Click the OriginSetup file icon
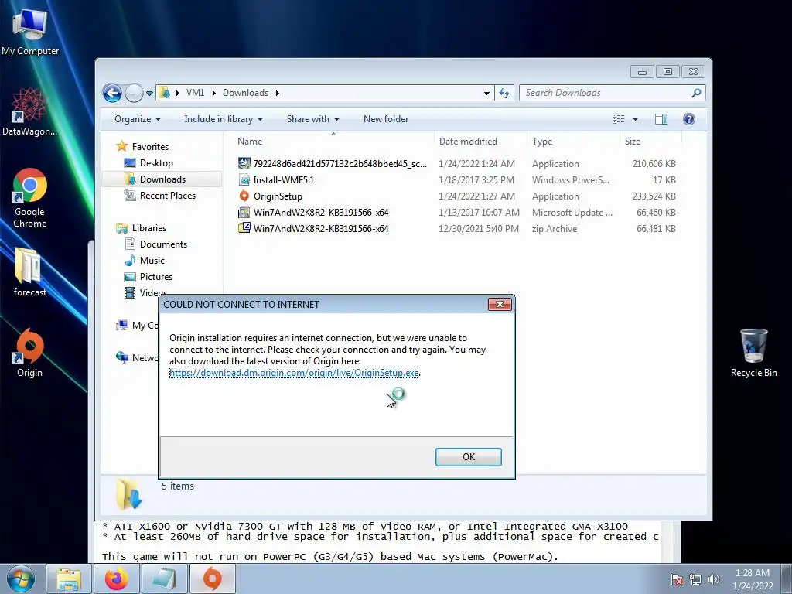 tap(244, 196)
